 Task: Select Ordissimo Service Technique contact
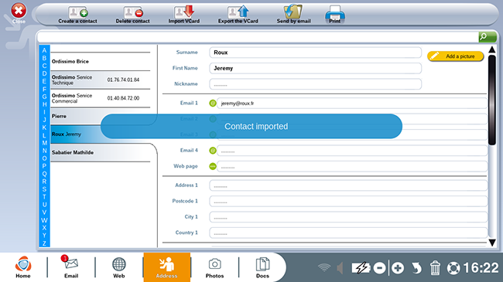(x=101, y=80)
